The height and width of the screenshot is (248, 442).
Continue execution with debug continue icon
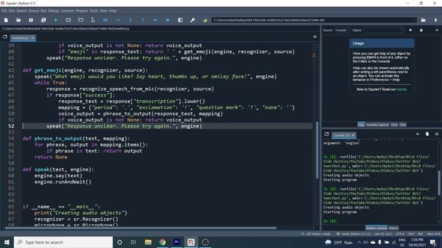click(155, 20)
